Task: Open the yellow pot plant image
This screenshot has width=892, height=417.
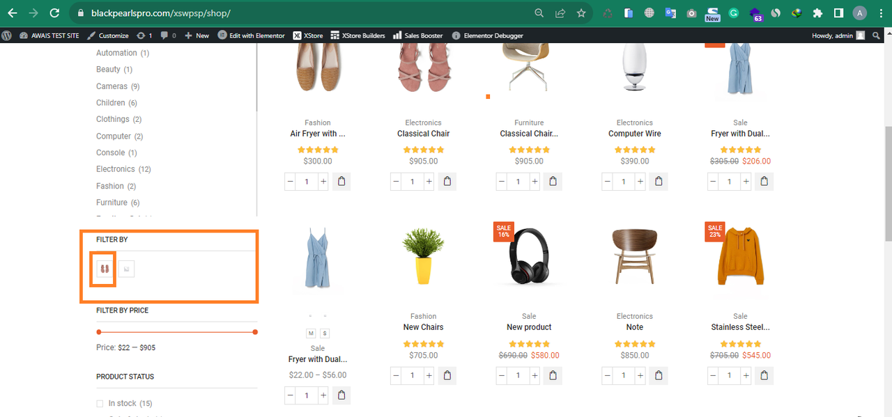Action: 423,256
